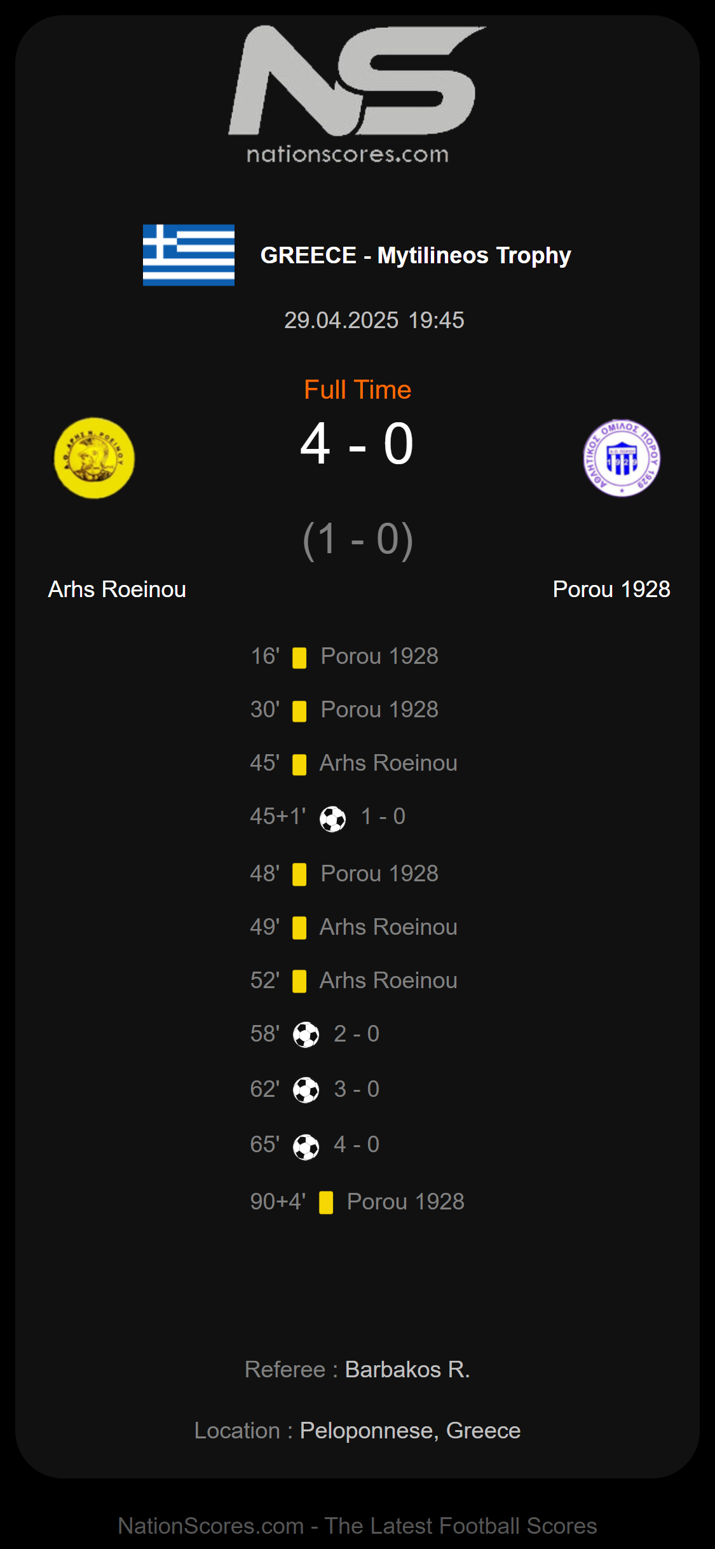Select the Arhs Roeinou team name
This screenshot has height=1549, width=715.
117,589
